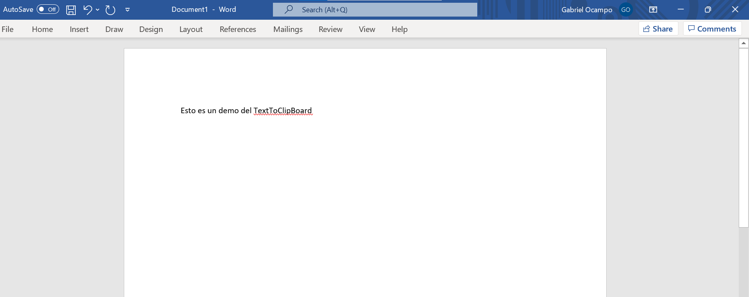Select the Layout tab
Viewport: 749px width, 297px height.
point(191,29)
